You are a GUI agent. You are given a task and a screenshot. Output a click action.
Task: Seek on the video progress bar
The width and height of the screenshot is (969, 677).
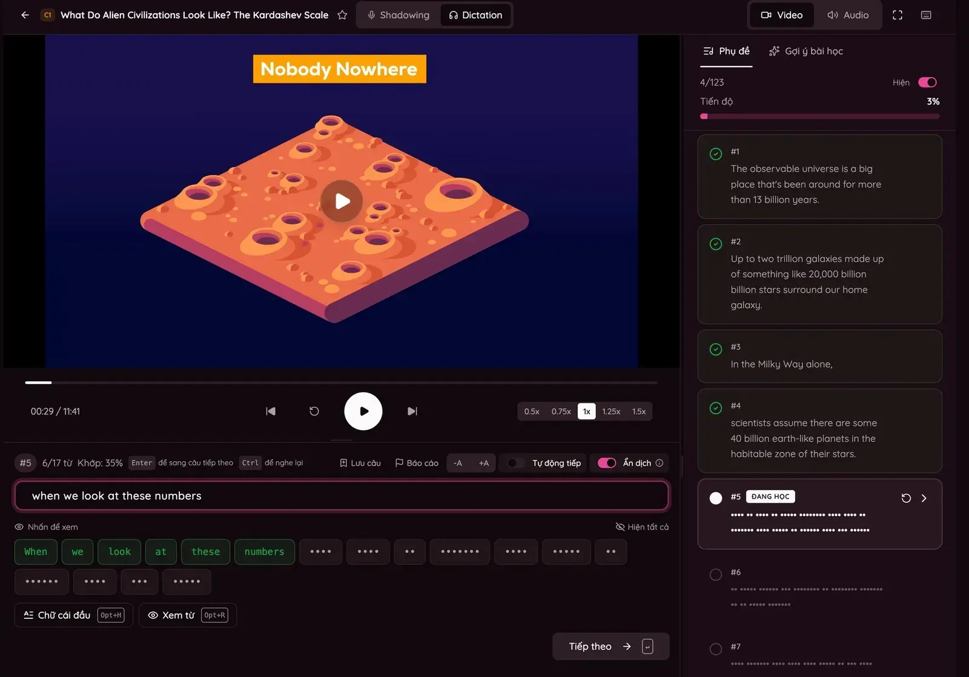(x=341, y=382)
